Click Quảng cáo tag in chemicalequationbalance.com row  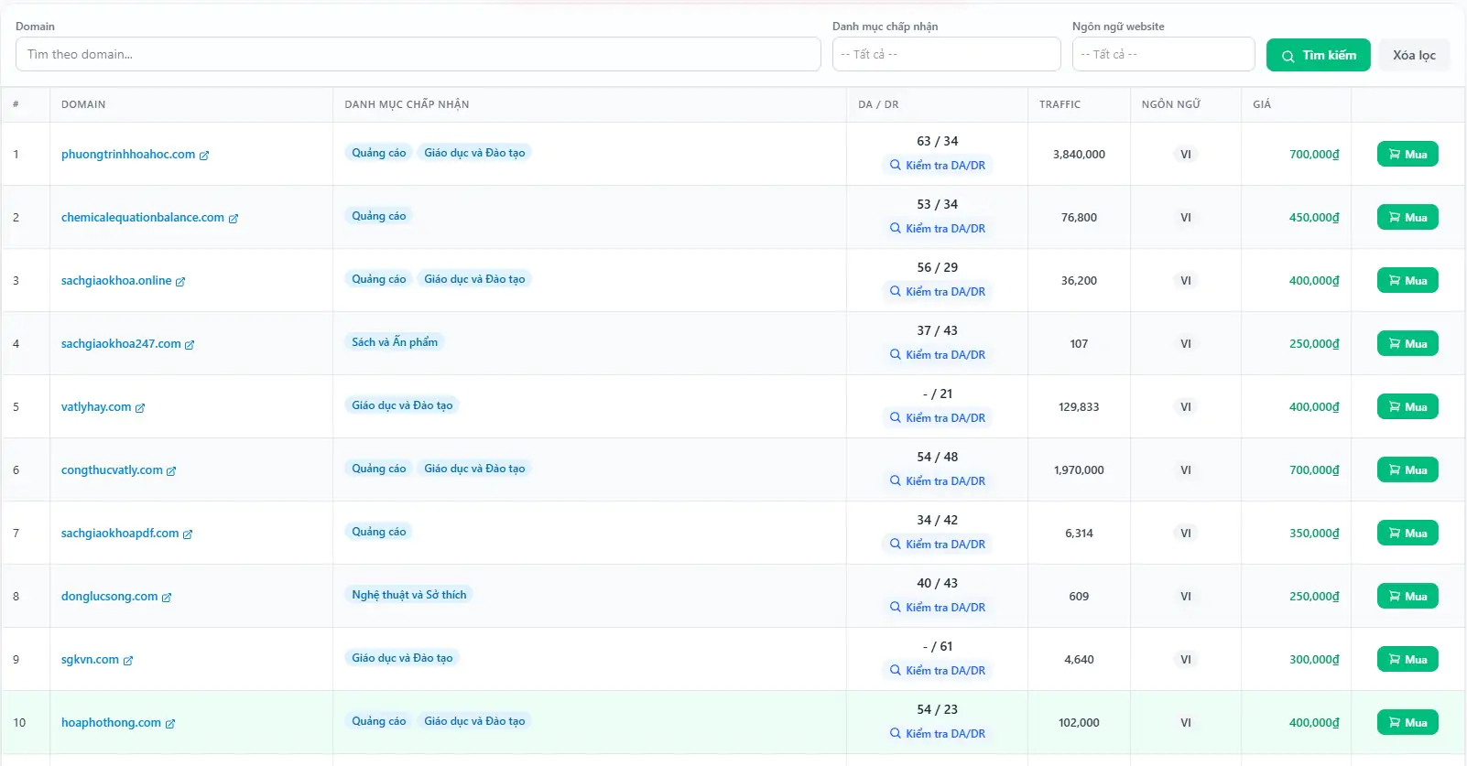[379, 216]
